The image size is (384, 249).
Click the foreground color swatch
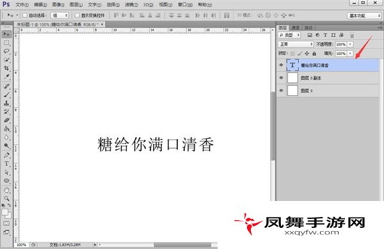click(x=5, y=213)
